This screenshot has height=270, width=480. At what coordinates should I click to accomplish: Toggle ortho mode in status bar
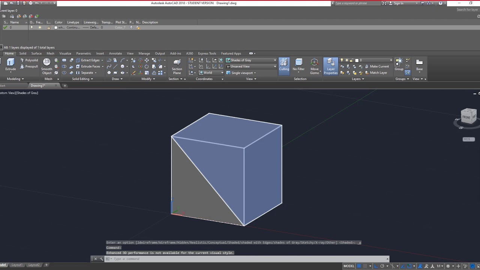click(376, 266)
